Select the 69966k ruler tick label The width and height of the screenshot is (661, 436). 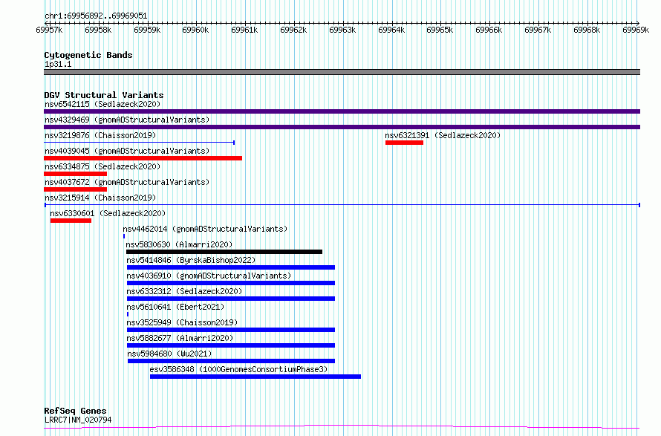[489, 30]
